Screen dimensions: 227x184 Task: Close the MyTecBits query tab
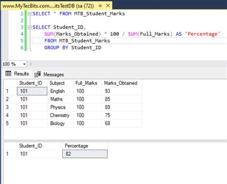[x=108, y=6]
